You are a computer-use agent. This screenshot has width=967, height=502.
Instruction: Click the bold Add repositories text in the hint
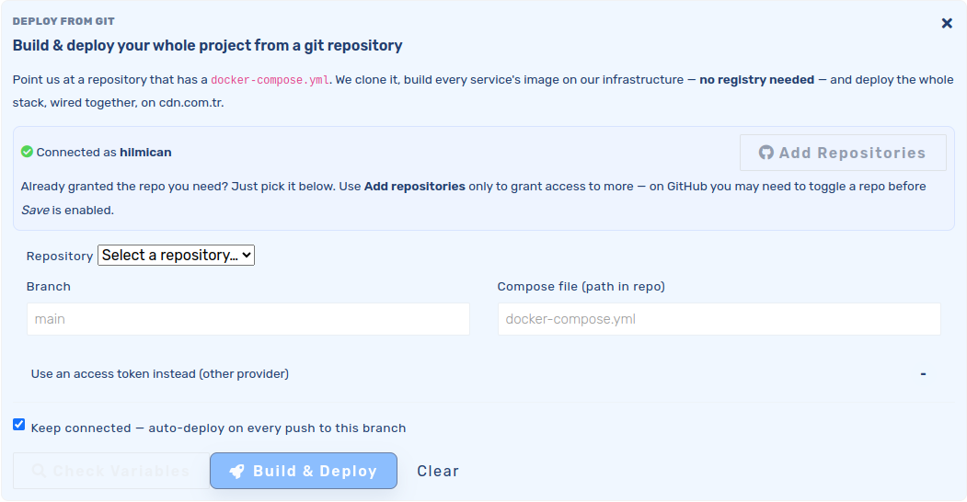click(414, 186)
